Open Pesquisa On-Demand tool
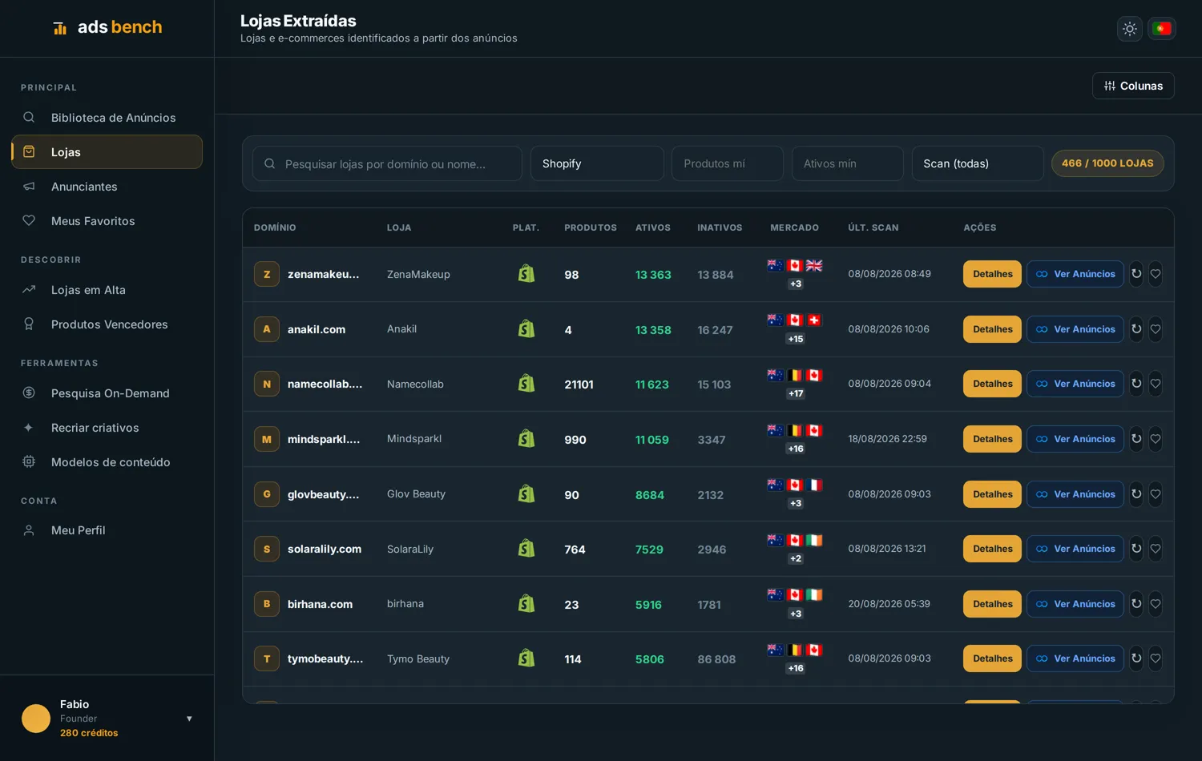The width and height of the screenshot is (1202, 761). (x=107, y=393)
